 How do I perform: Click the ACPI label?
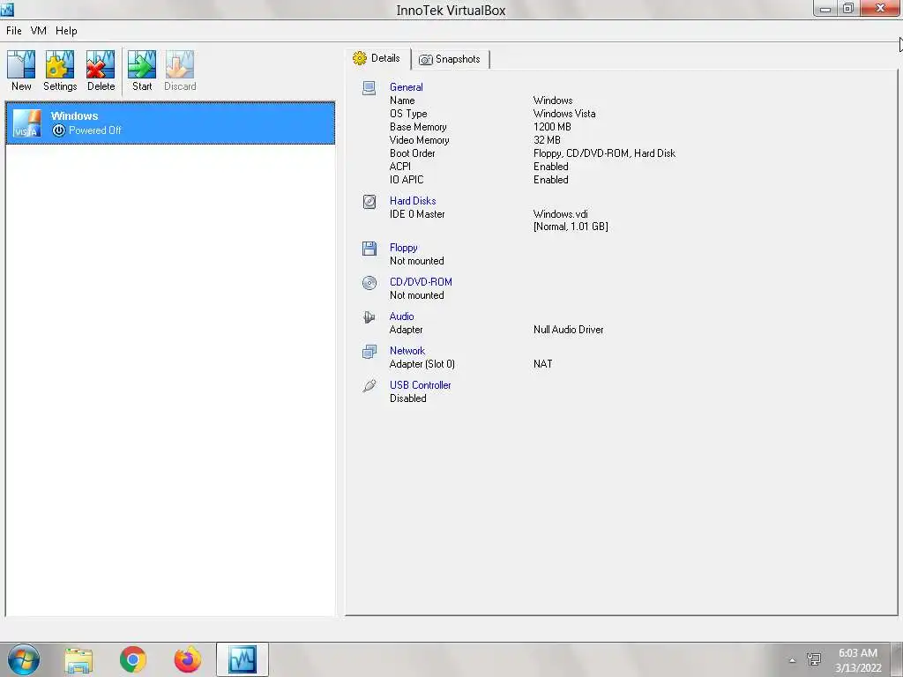(399, 167)
